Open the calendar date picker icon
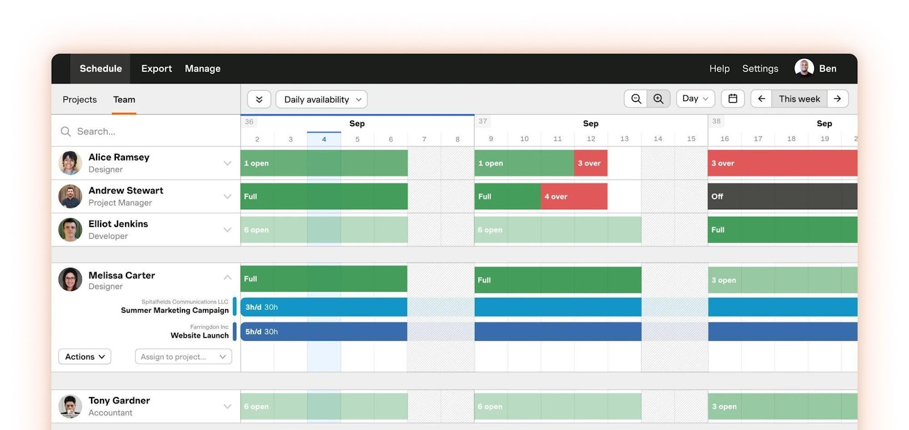The height and width of the screenshot is (430, 909). [x=733, y=99]
